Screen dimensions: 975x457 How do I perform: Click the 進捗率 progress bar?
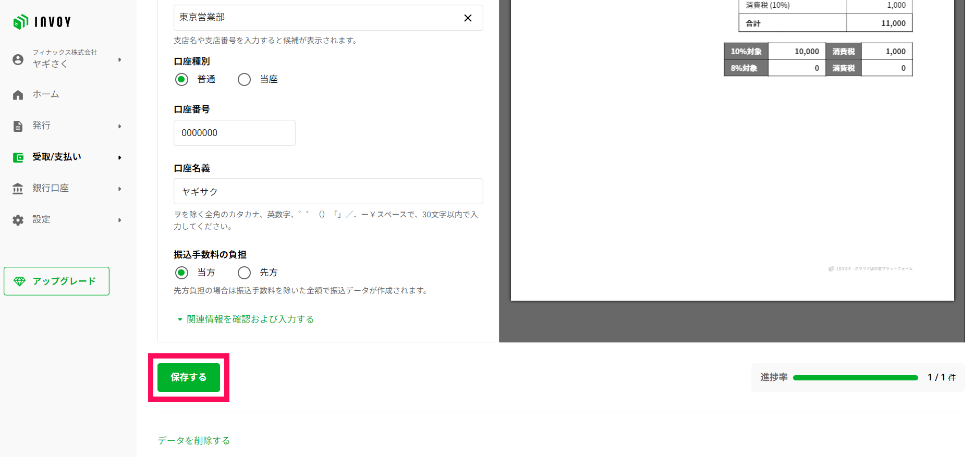(855, 378)
